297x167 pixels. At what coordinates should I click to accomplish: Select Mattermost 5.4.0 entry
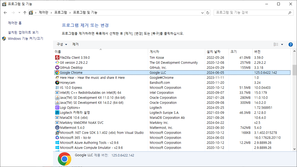72,128
